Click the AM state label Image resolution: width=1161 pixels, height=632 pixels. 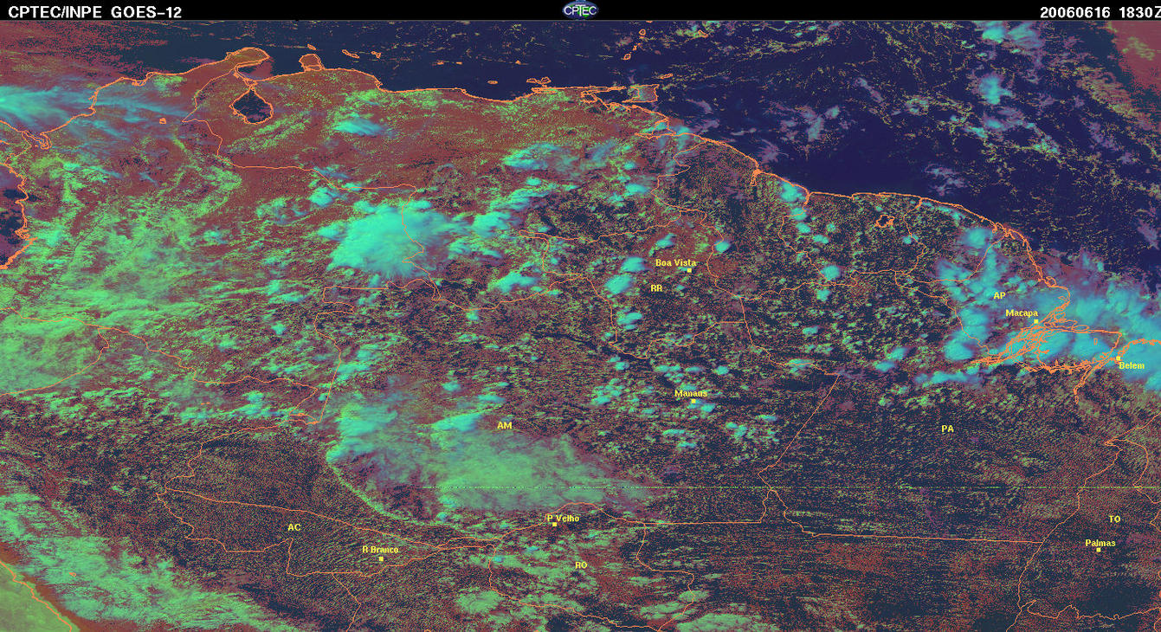pyautogui.click(x=505, y=426)
